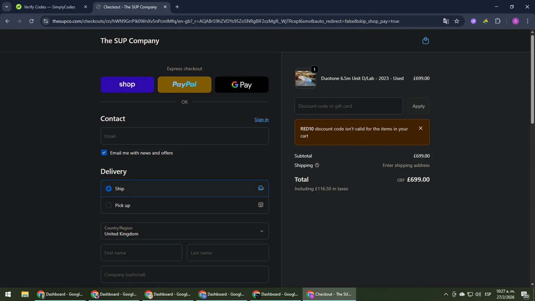Open the notification center icon
This screenshot has width=535, height=301.
[525, 295]
